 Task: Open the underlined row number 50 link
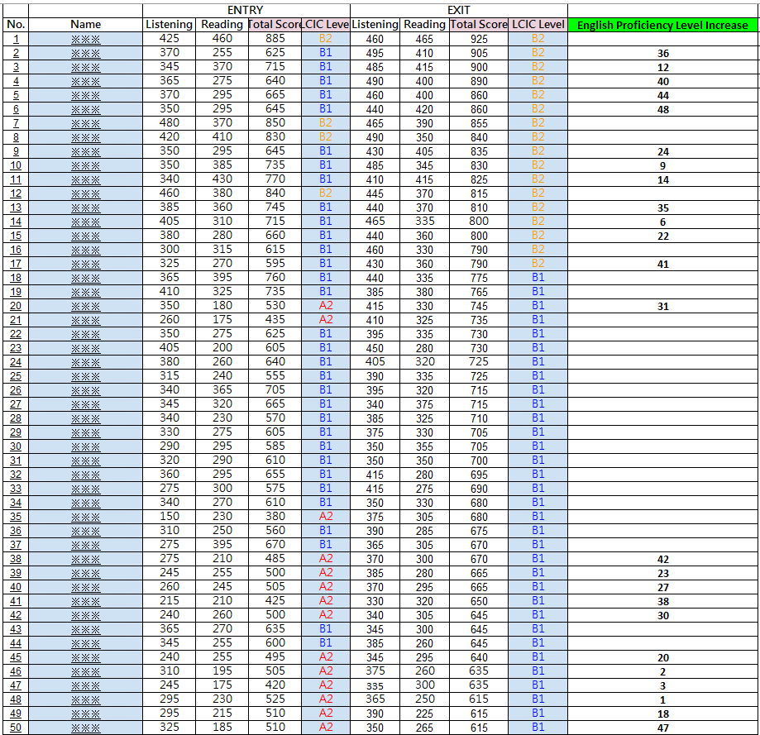click(x=16, y=728)
